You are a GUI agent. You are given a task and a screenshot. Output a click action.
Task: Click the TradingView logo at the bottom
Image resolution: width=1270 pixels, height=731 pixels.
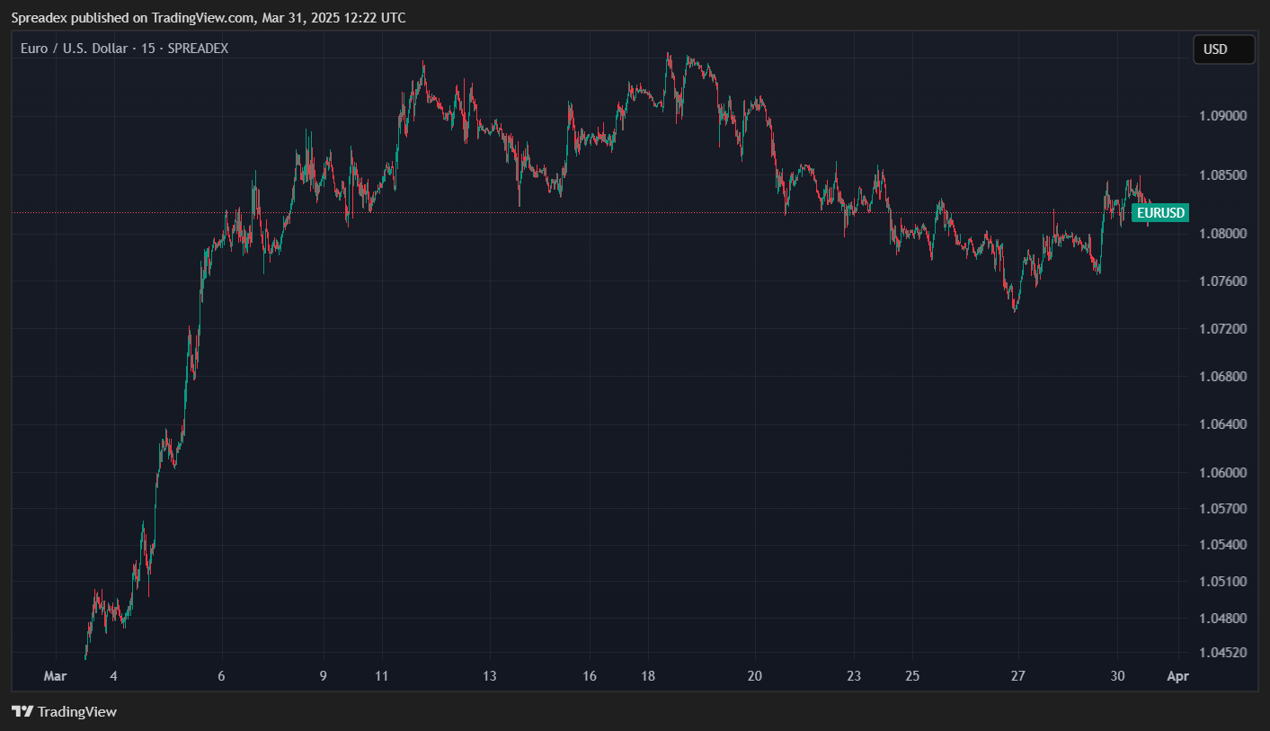click(64, 711)
